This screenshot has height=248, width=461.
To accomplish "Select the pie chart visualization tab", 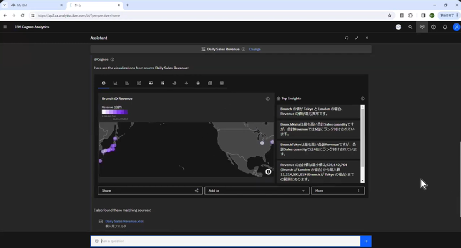I will (x=174, y=83).
